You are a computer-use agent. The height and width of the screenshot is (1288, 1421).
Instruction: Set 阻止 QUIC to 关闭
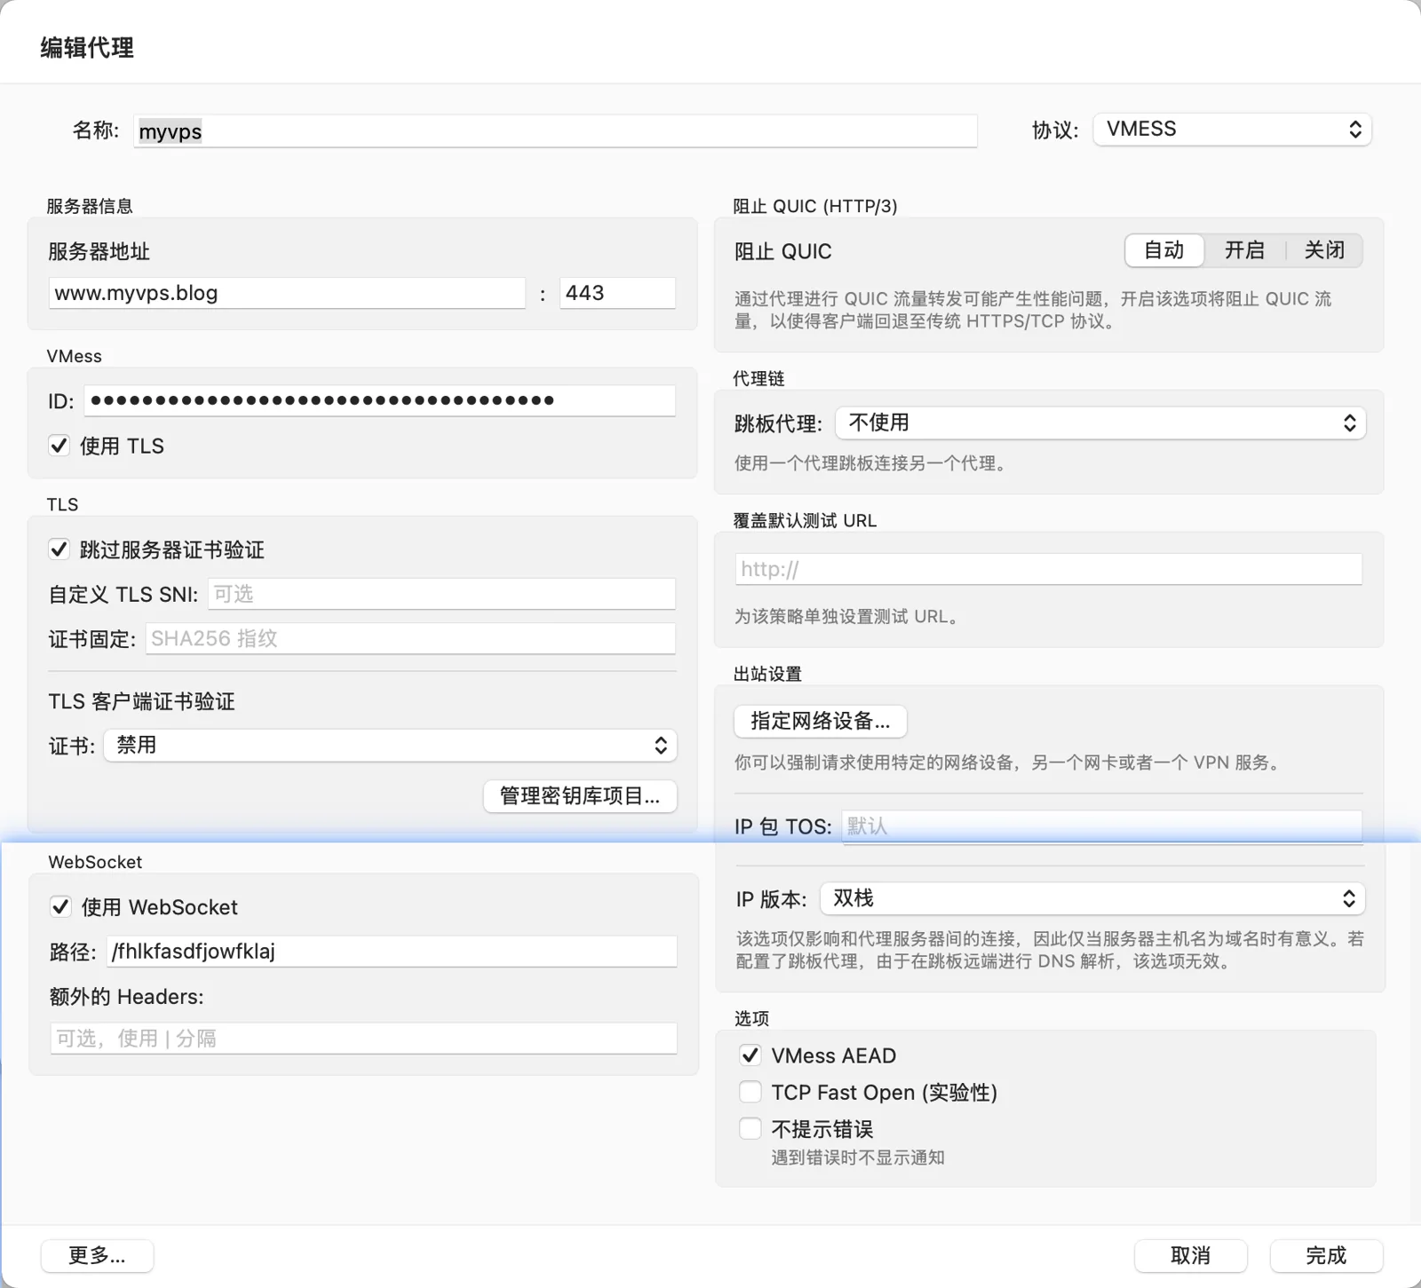tap(1323, 251)
